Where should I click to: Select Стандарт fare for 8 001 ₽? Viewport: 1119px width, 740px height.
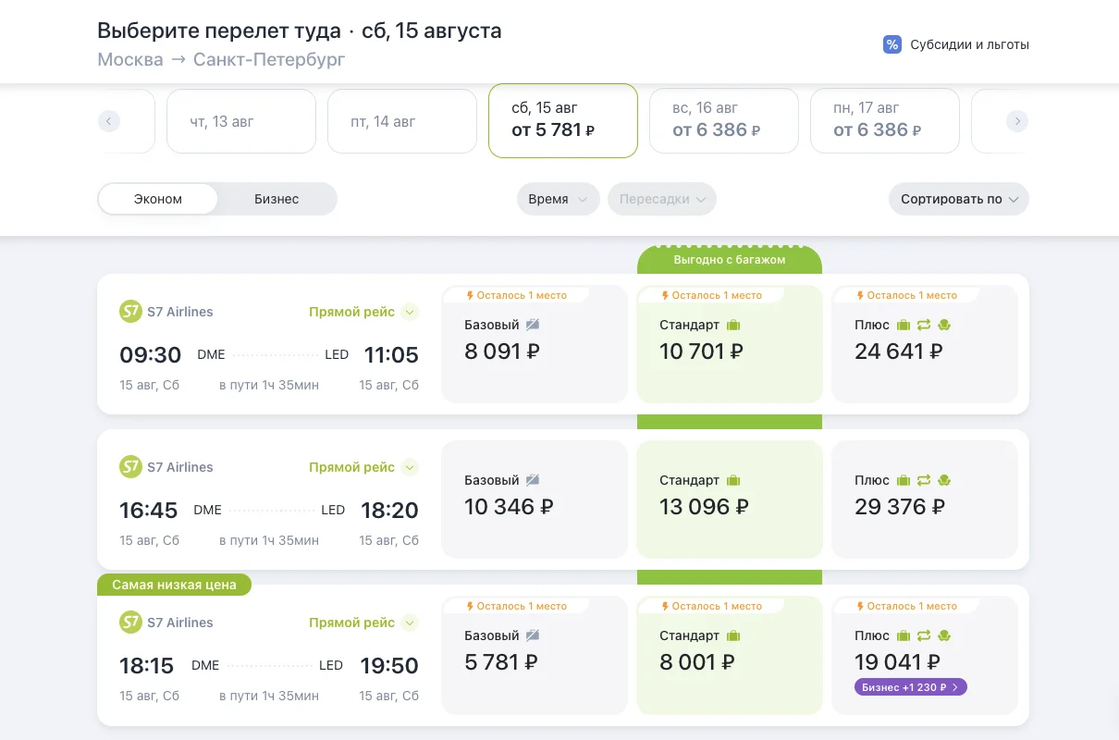730,655
